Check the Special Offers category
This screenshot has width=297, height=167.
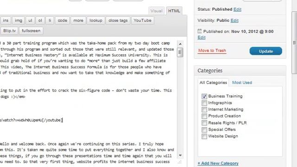(x=204, y=130)
